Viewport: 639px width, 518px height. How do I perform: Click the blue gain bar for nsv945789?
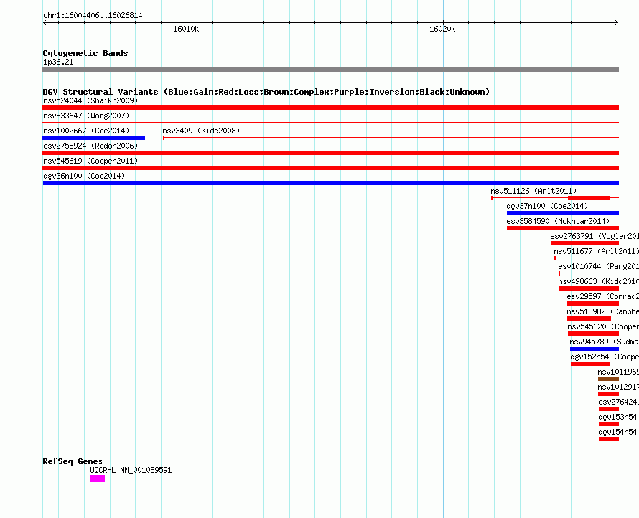click(594, 349)
